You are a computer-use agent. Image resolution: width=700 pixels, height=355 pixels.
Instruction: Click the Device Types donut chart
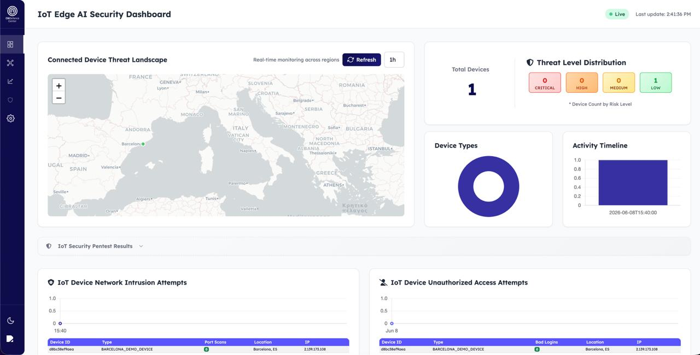coord(488,186)
